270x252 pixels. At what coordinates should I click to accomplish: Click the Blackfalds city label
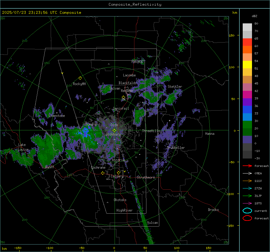point(127,83)
